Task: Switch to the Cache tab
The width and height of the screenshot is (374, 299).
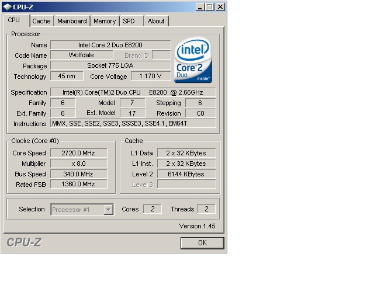Action: (41, 21)
